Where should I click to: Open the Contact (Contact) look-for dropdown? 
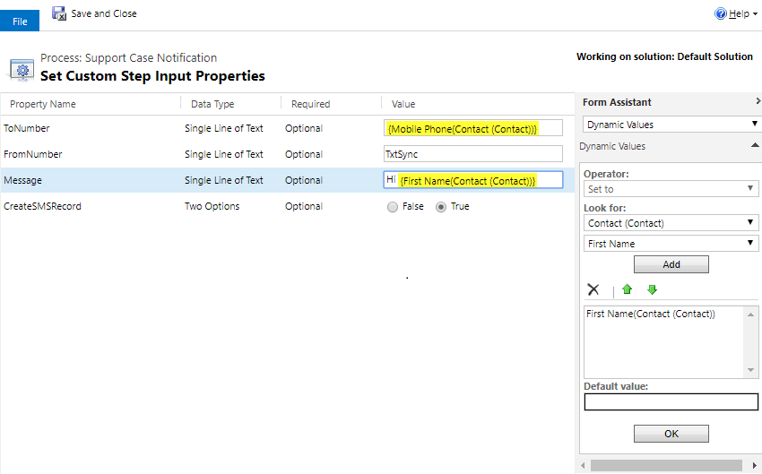(671, 223)
